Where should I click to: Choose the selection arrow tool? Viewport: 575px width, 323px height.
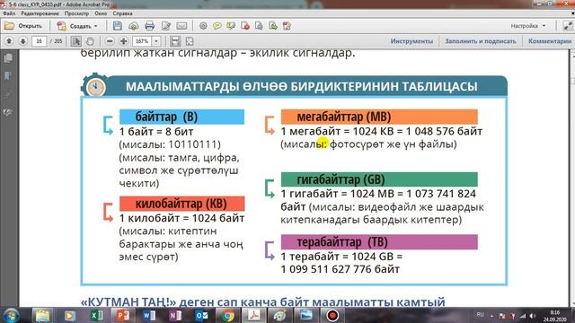pyautogui.click(x=76, y=41)
